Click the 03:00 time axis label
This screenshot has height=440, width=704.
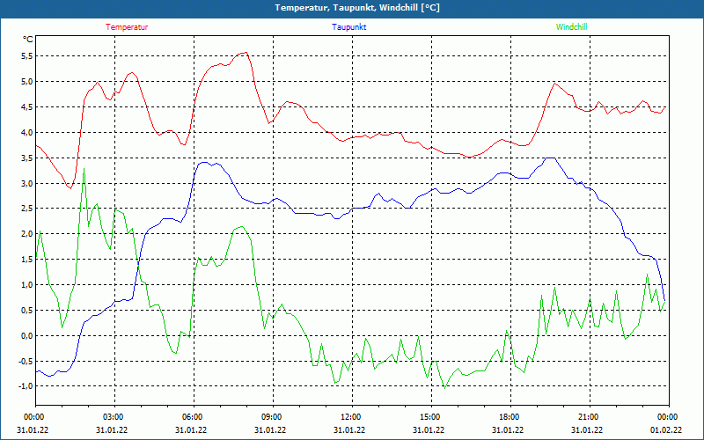112,417
